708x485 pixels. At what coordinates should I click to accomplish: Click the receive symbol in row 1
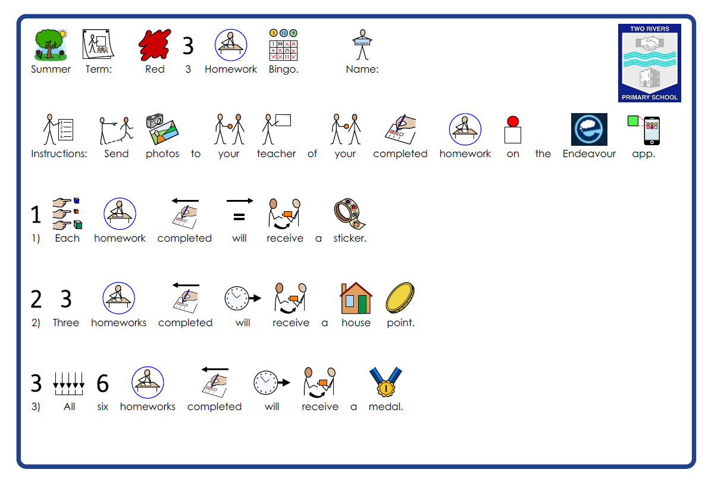point(284,214)
